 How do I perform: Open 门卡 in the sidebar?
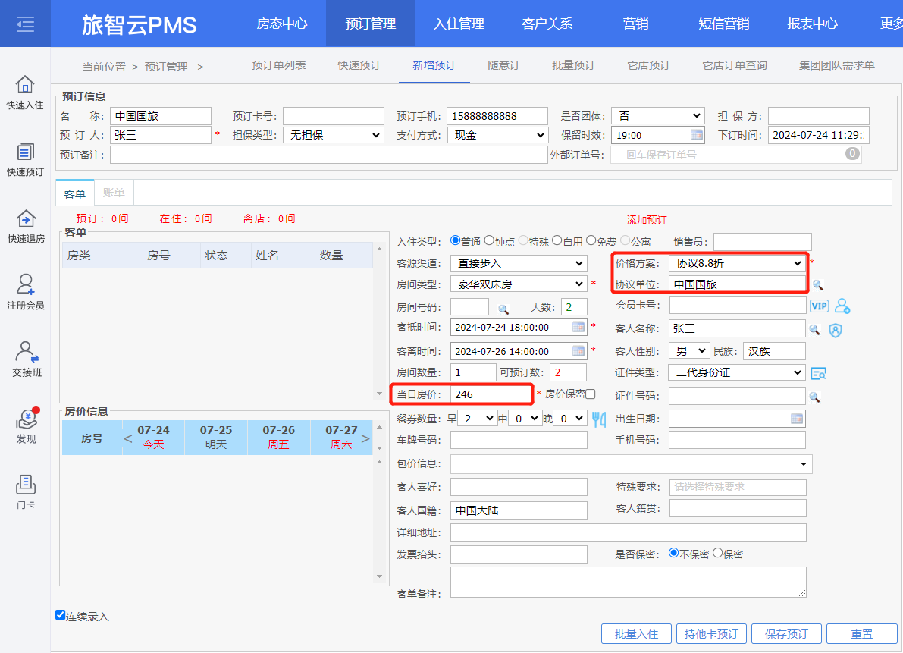pos(25,492)
